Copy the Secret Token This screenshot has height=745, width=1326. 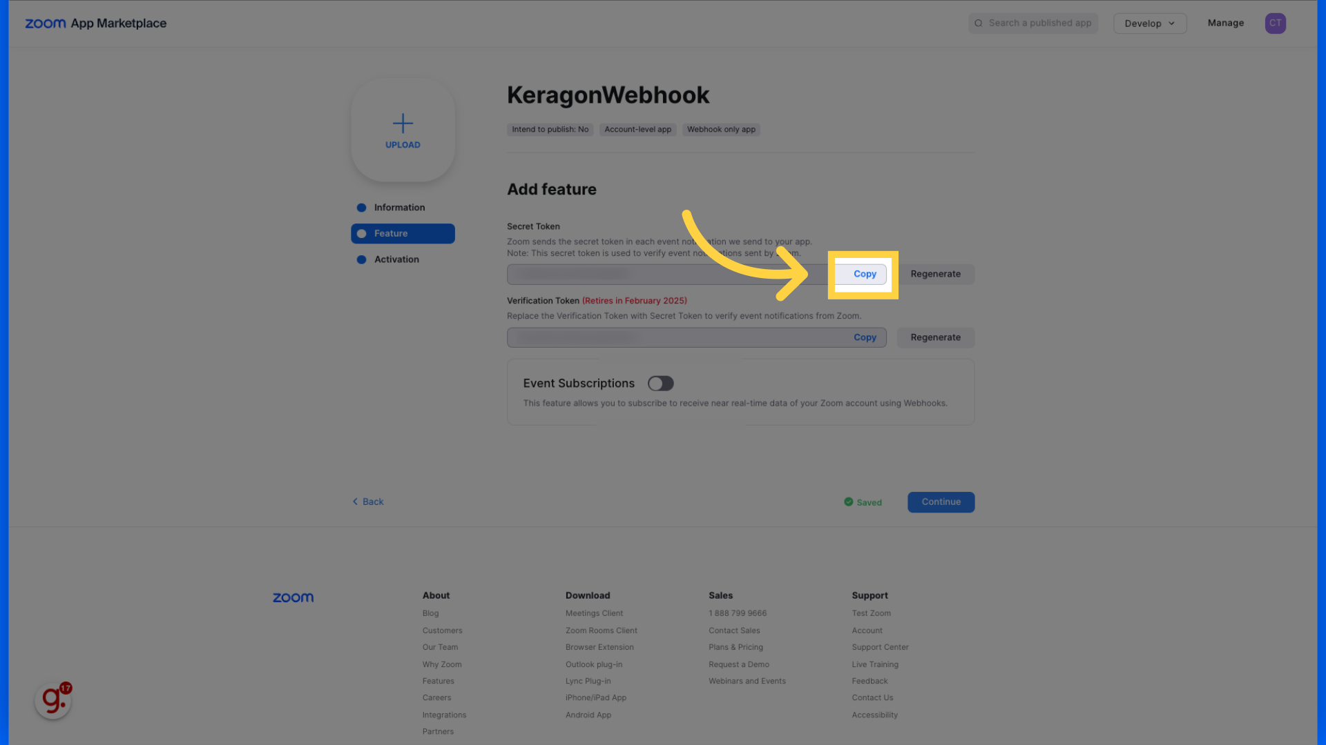coord(865,275)
